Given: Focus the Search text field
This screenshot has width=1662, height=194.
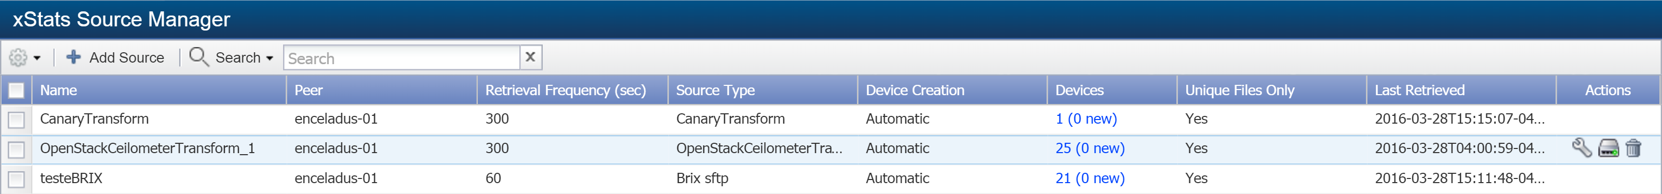Looking at the screenshot, I should (402, 58).
